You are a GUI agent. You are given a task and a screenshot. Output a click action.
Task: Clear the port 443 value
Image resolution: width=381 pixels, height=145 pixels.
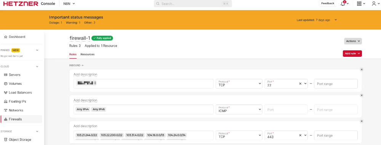pyautogui.click(x=300, y=136)
